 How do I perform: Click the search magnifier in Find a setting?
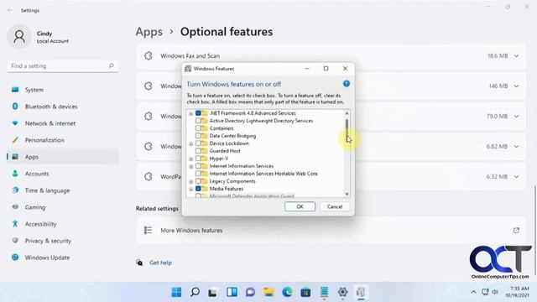pyautogui.click(x=111, y=65)
